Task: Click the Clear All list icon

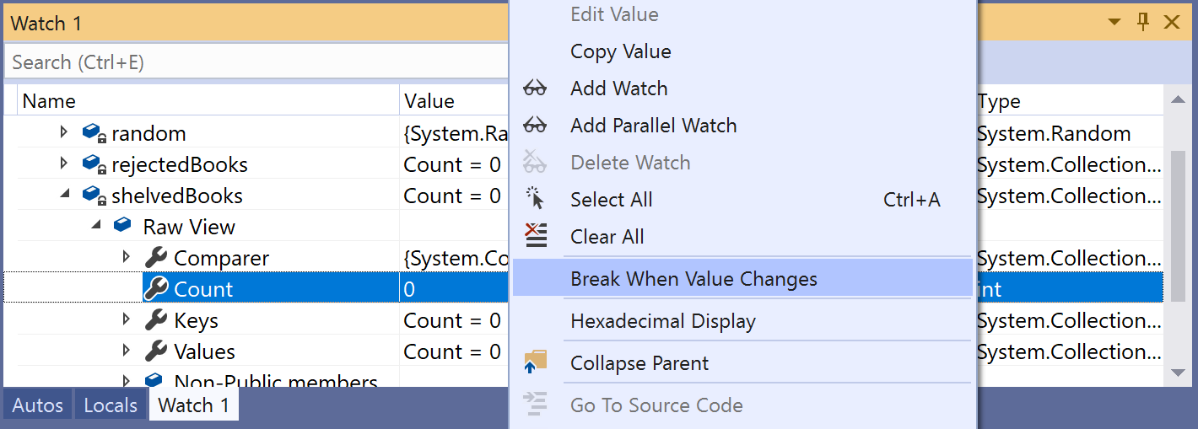Action: (535, 236)
